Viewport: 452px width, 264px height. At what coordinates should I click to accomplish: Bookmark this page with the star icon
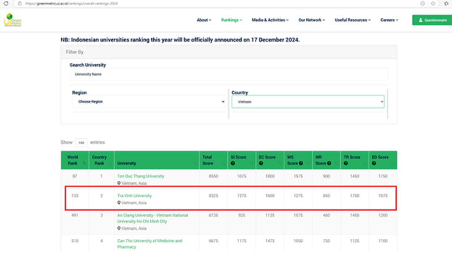coord(433,4)
